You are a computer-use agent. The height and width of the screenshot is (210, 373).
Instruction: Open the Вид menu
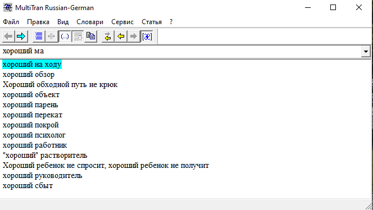pos(63,22)
